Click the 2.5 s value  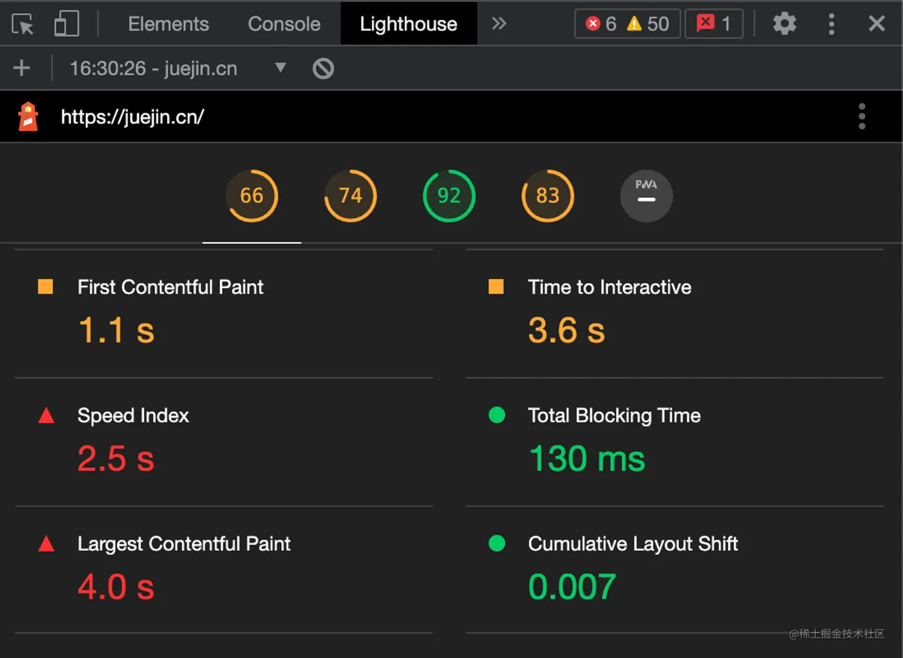click(116, 459)
